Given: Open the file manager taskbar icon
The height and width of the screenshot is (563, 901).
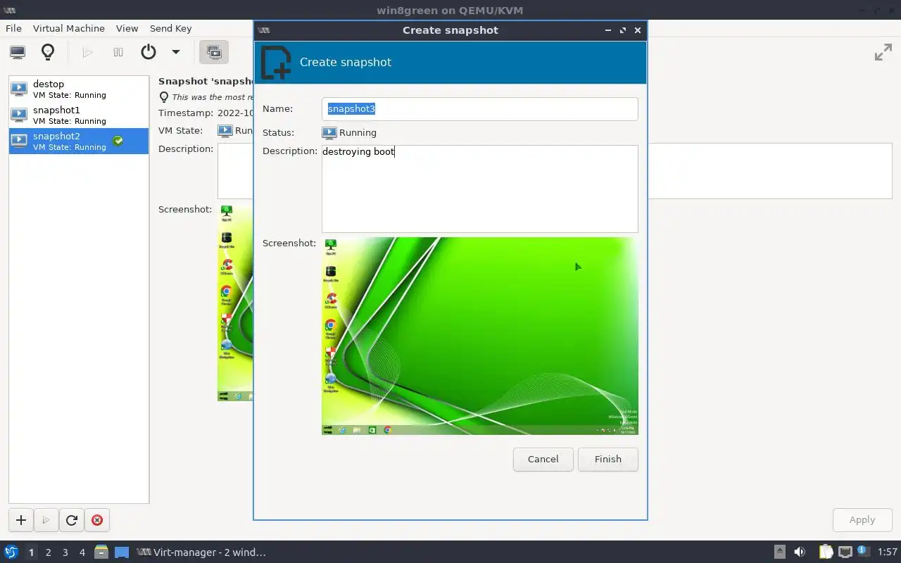Looking at the screenshot, I should 101,552.
